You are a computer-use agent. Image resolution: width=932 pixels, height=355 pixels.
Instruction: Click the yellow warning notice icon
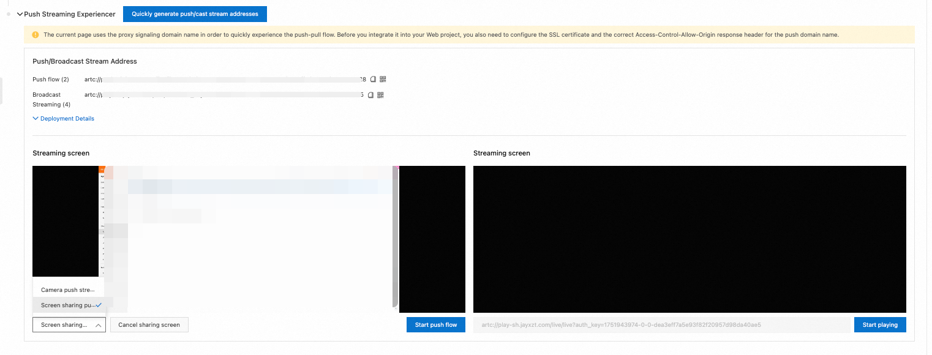[36, 35]
